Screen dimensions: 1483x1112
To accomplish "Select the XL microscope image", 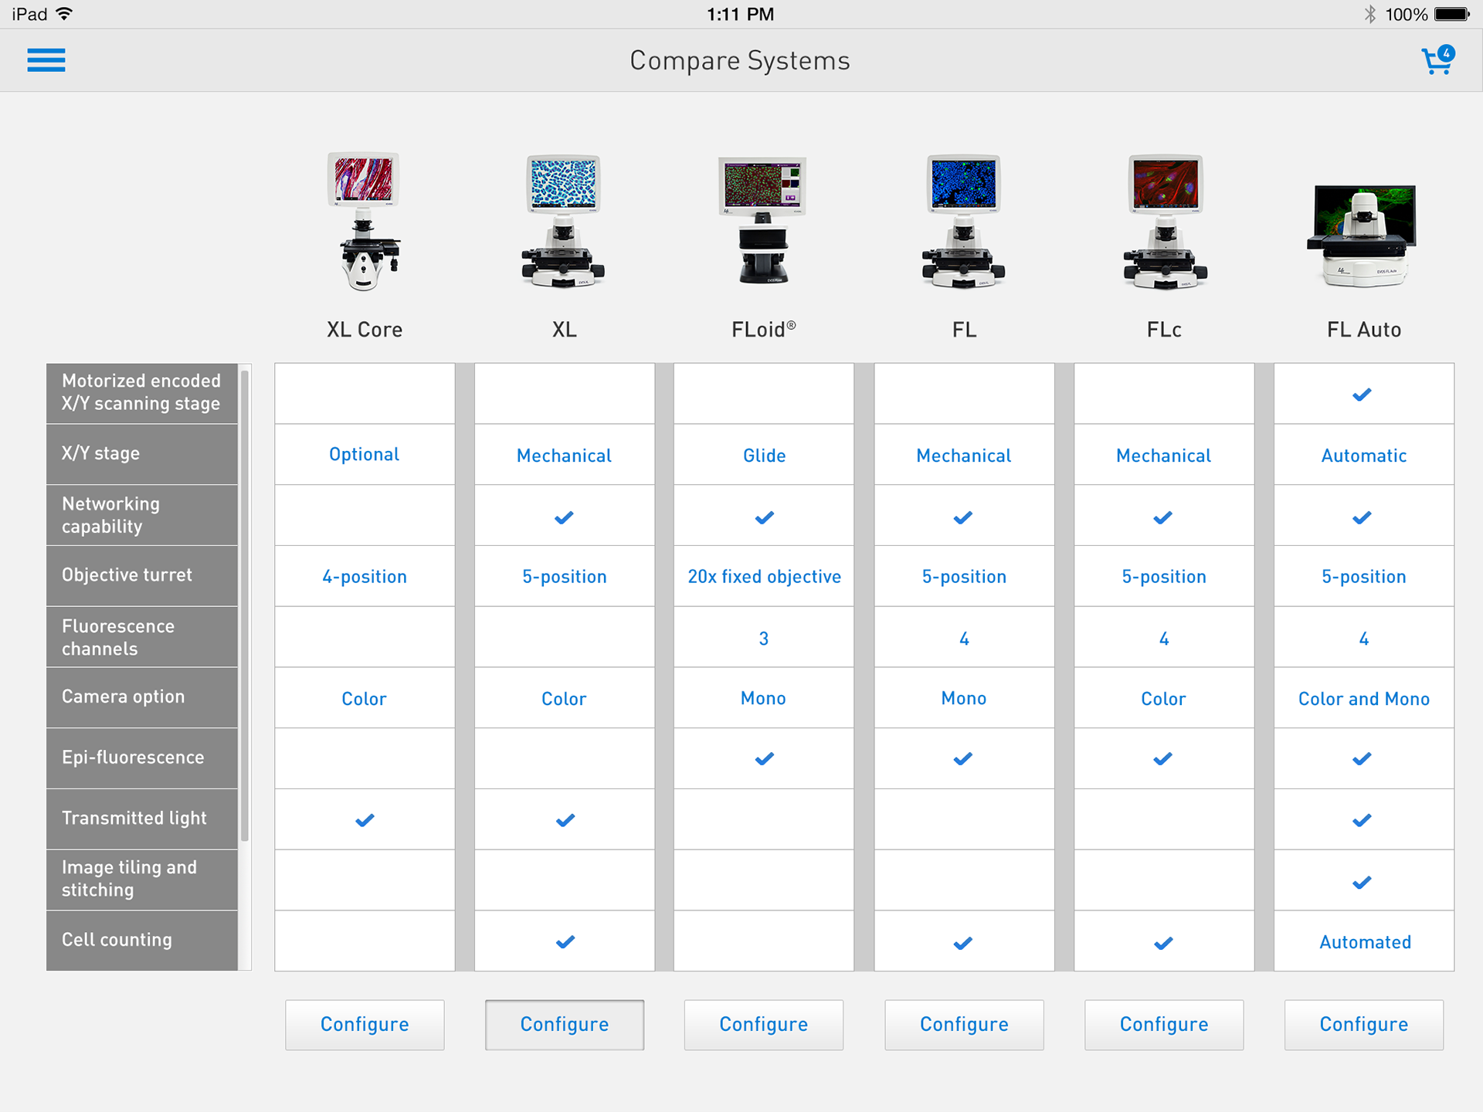I will click(x=564, y=222).
